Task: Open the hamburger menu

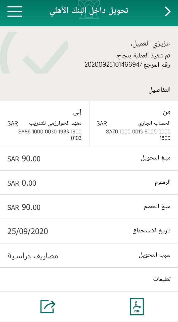Action: (x=15, y=11)
